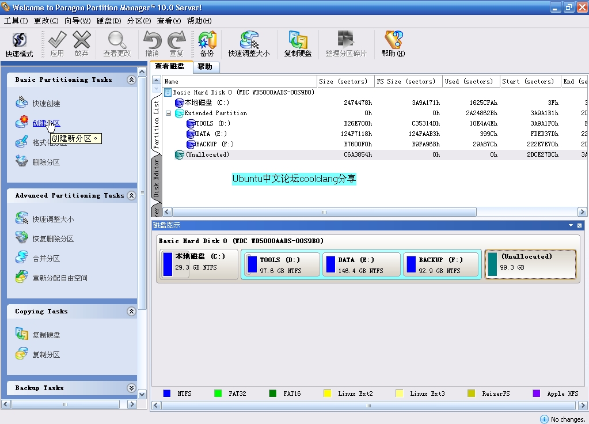Open 查看更改 magnifier toolbar icon
Viewport: 589px width, 424px height.
(117, 40)
